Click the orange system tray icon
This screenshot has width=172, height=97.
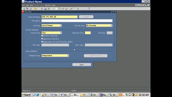pyautogui.click(x=121, y=95)
